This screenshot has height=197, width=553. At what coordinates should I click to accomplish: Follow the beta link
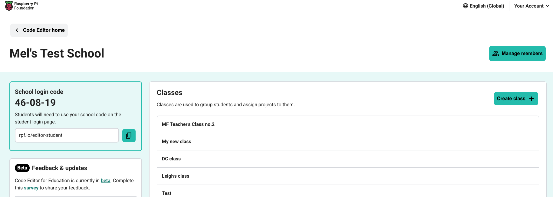[105, 181]
